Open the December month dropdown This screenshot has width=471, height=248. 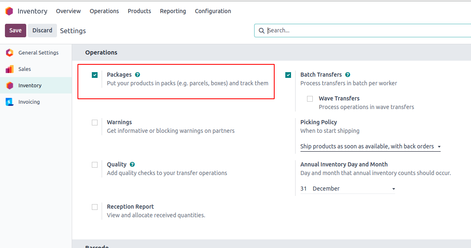point(353,189)
